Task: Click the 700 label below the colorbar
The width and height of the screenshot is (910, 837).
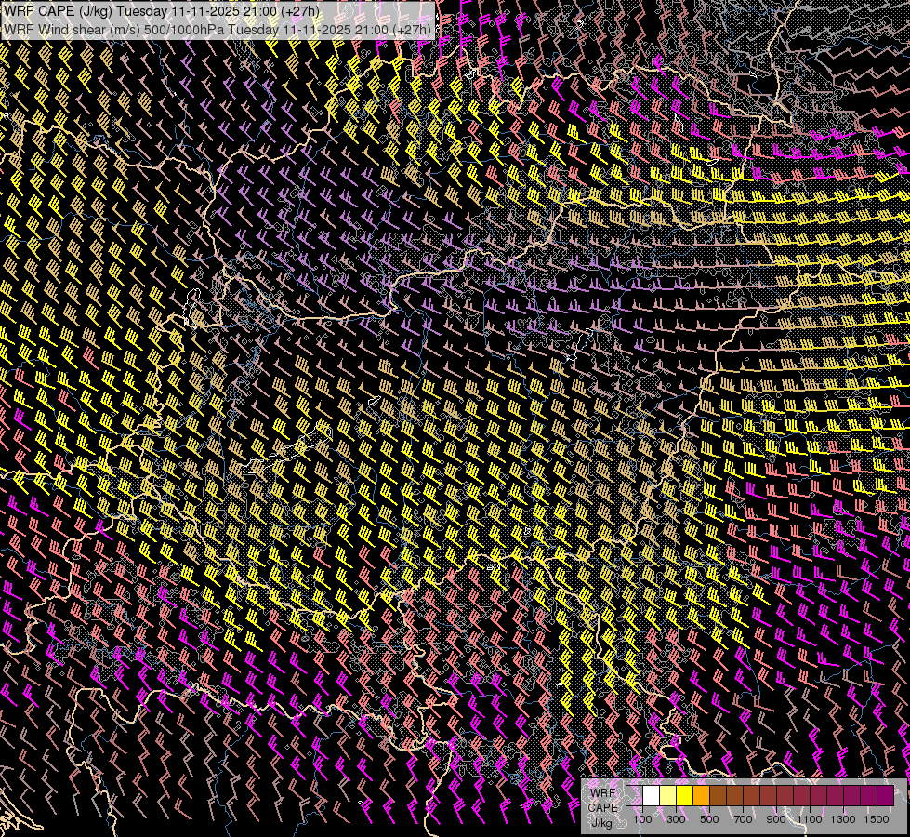Action: click(x=743, y=819)
